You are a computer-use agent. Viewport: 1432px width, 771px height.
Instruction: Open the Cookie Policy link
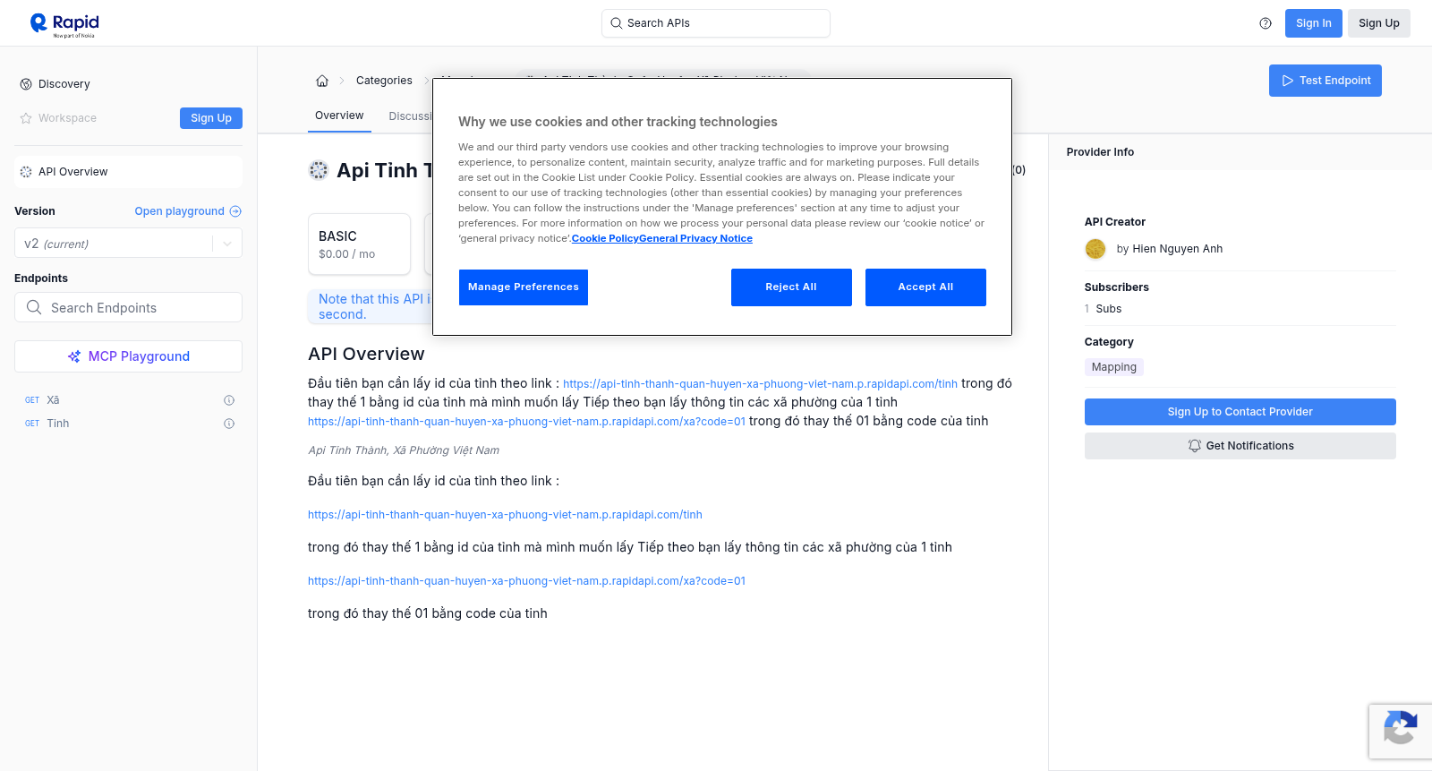pos(605,238)
